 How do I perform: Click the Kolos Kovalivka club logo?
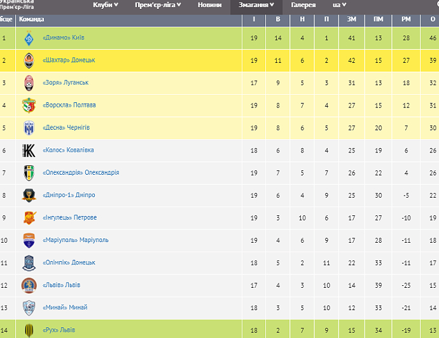click(28, 150)
